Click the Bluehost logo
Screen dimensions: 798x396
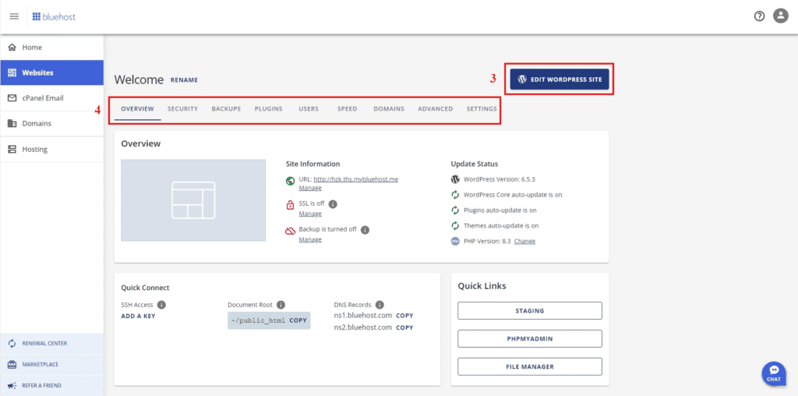54,17
